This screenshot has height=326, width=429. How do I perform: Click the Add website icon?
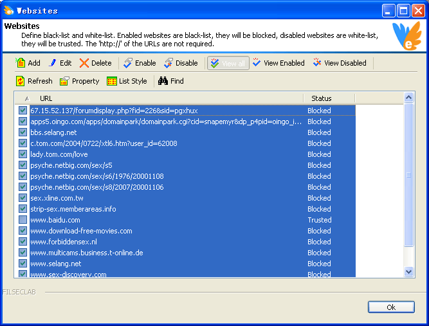coord(21,63)
